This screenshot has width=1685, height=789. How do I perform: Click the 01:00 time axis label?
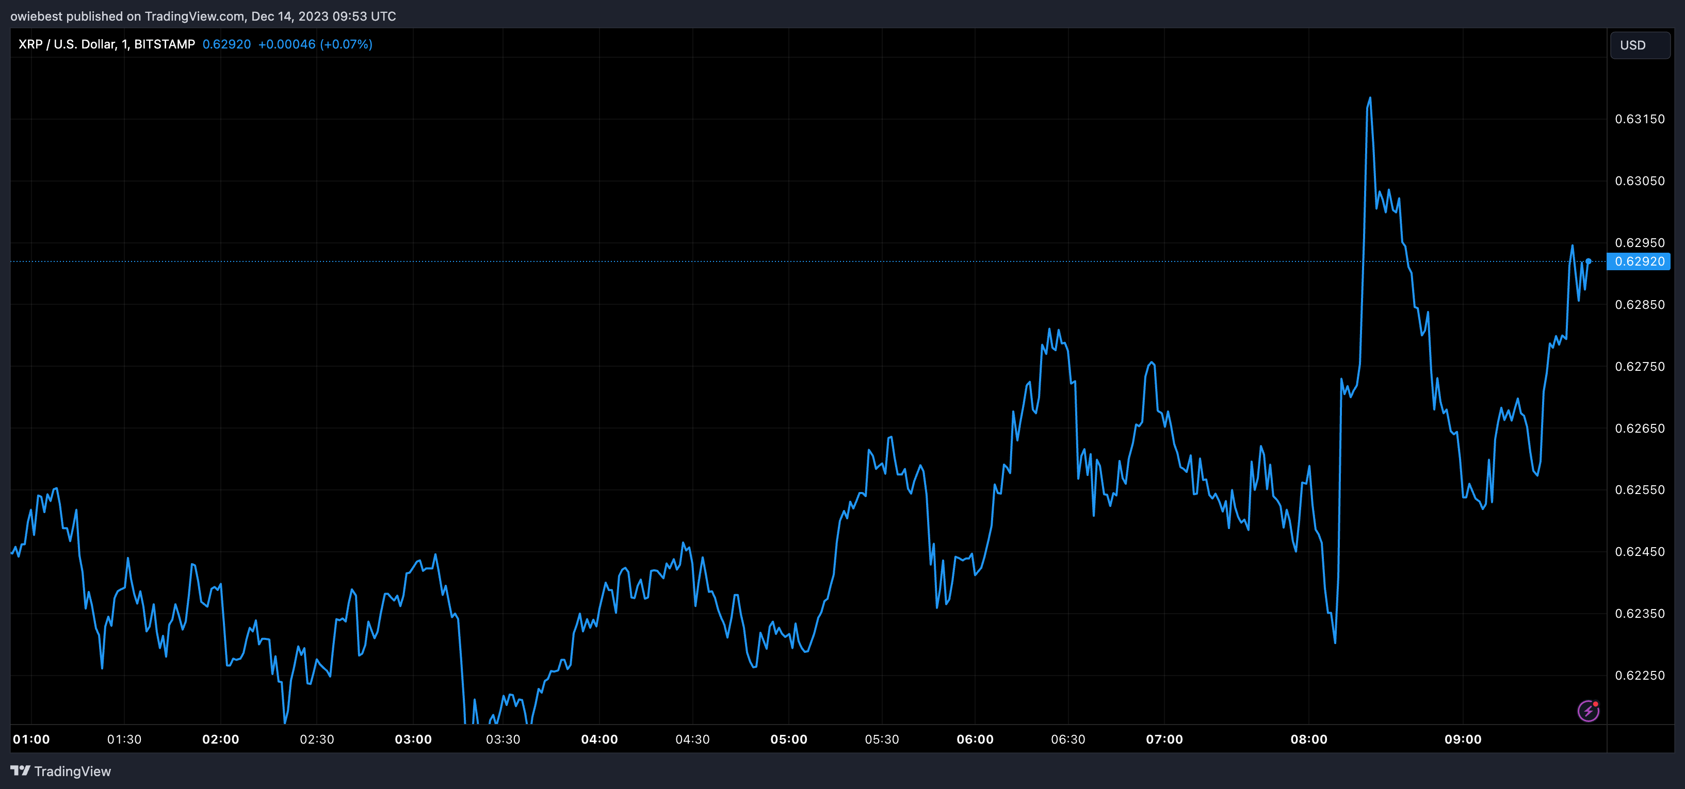point(31,739)
